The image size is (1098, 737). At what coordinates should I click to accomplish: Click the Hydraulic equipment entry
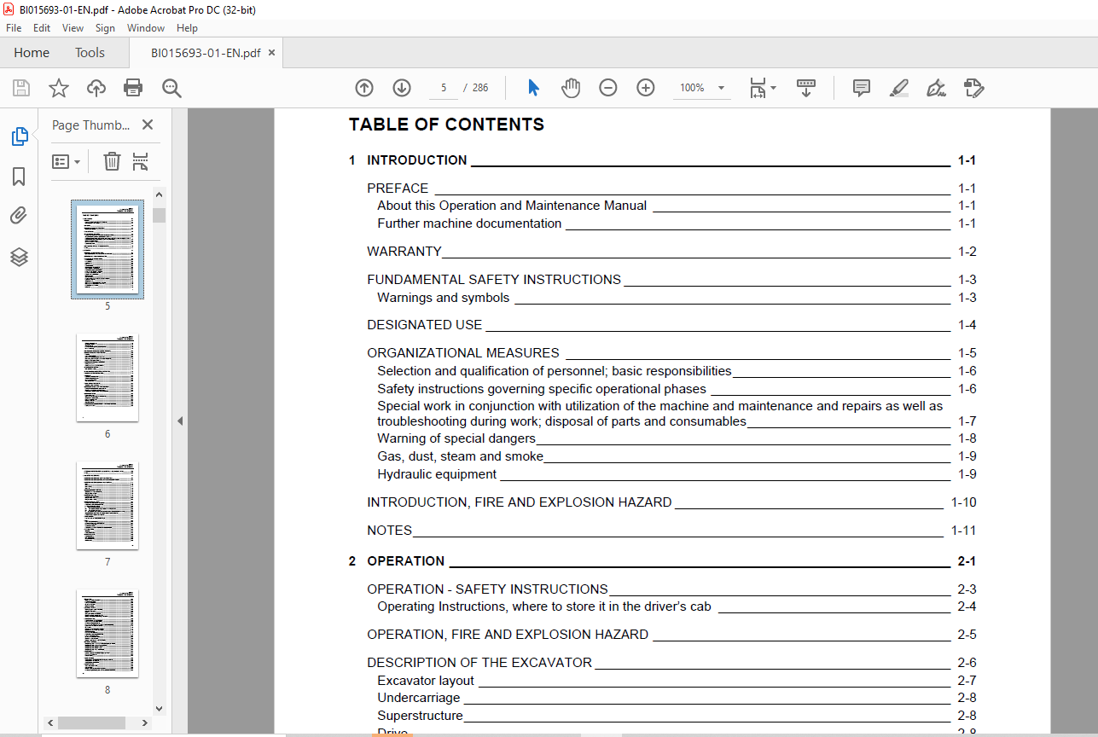(x=677, y=474)
